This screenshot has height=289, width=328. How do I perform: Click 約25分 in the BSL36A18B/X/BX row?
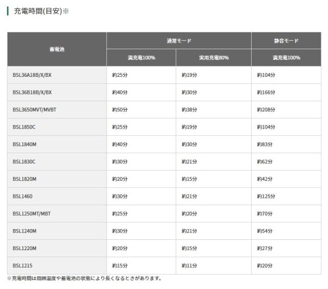tap(120, 75)
